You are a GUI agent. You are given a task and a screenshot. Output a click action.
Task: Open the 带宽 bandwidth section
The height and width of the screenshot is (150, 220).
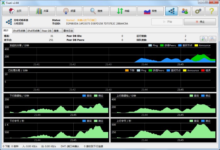pyautogui.click(x=150, y=11)
